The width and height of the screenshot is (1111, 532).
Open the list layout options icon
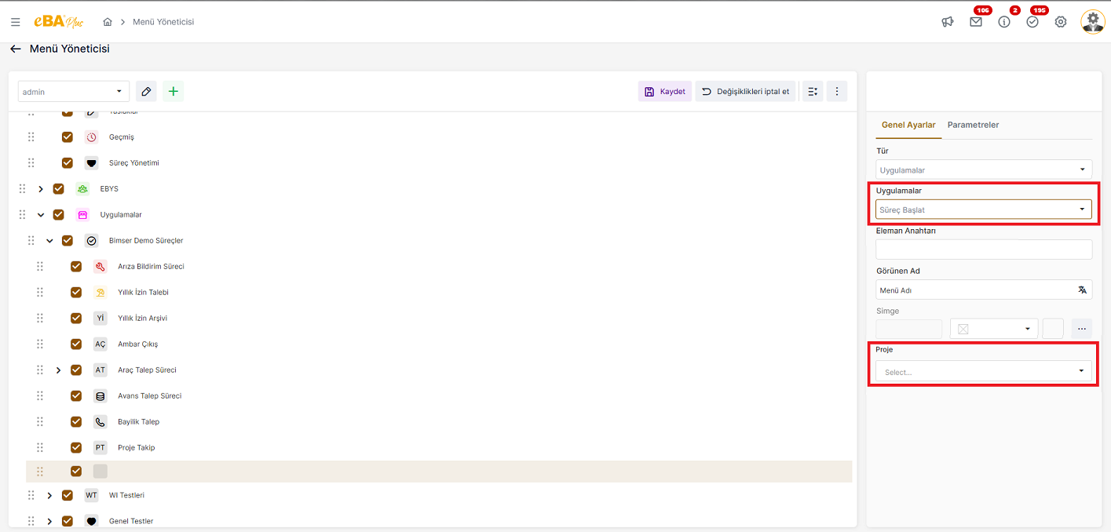(813, 92)
